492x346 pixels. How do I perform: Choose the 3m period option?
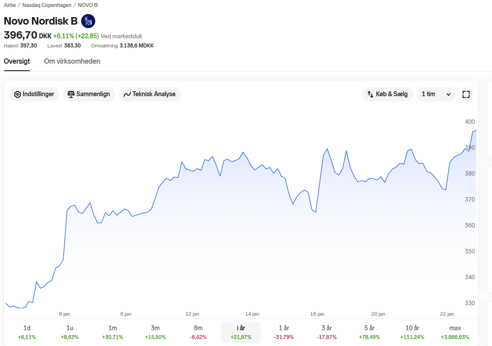click(155, 332)
